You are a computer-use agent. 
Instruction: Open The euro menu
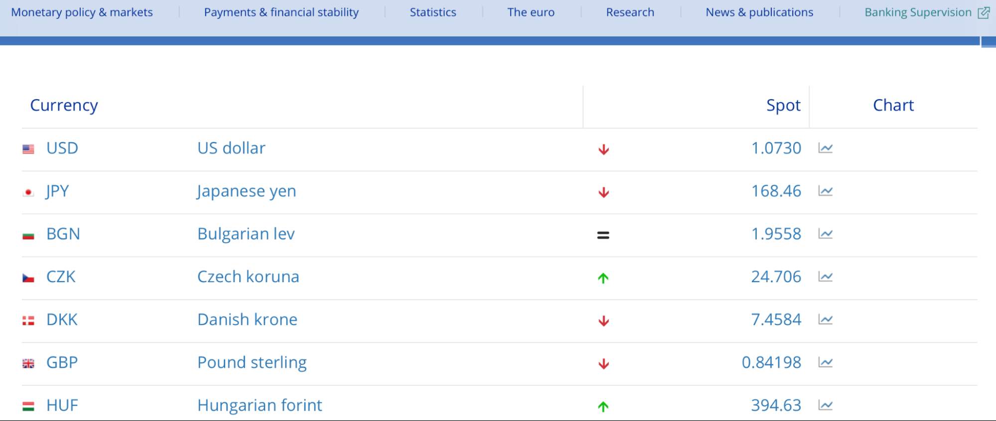coord(531,12)
